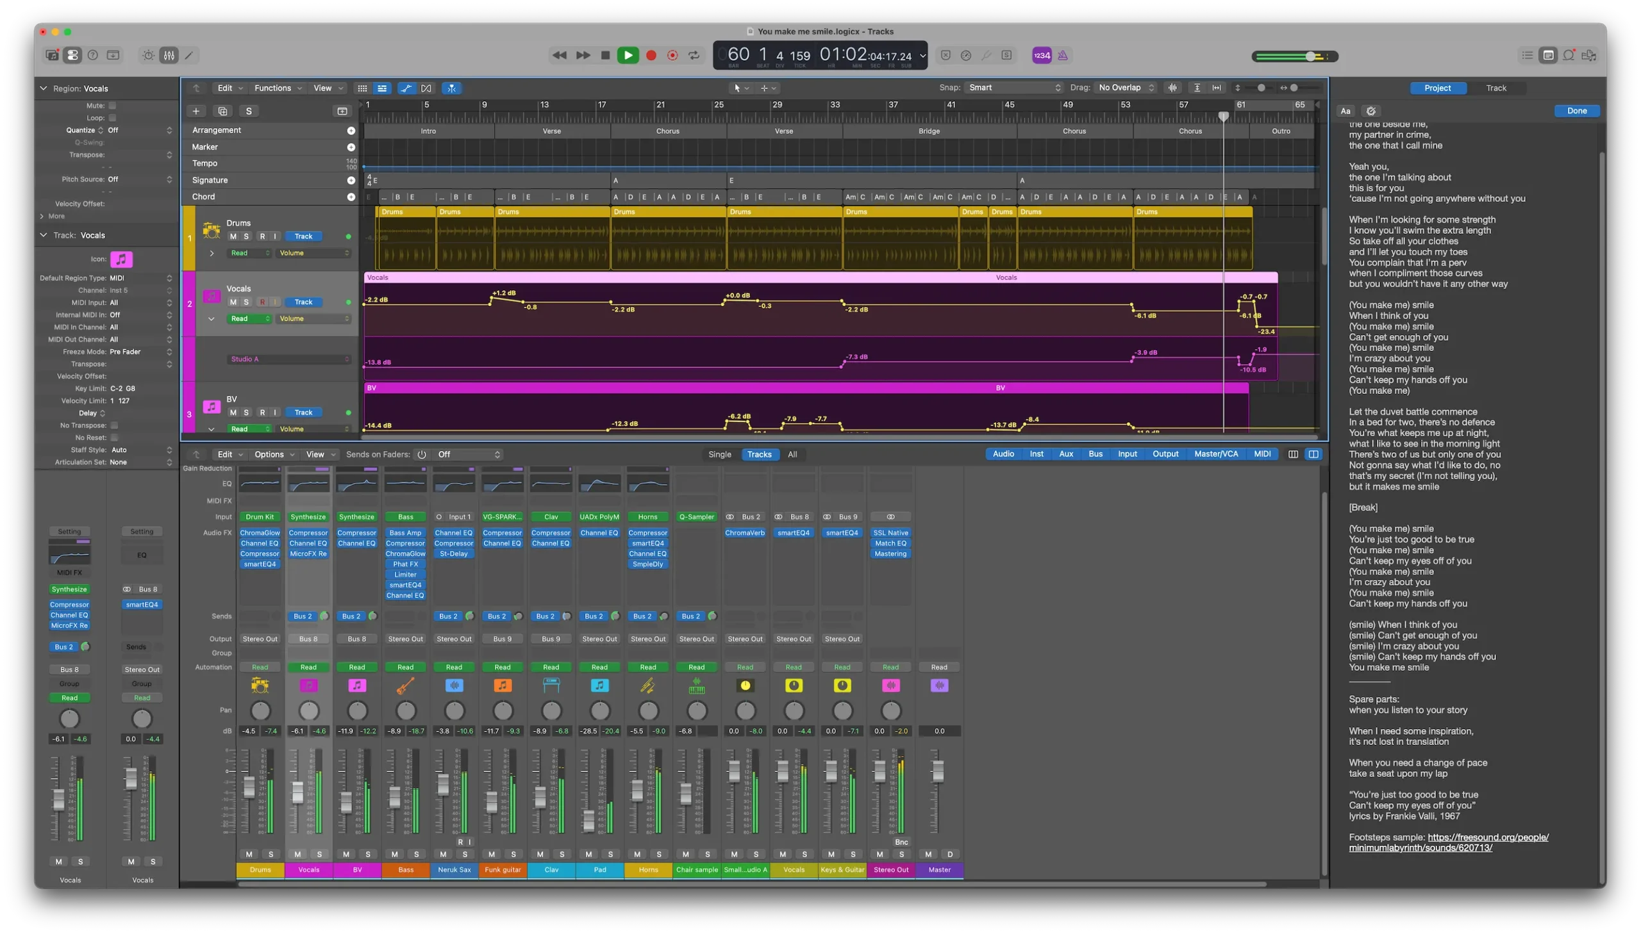Click the Done button in notes panel

click(1576, 111)
